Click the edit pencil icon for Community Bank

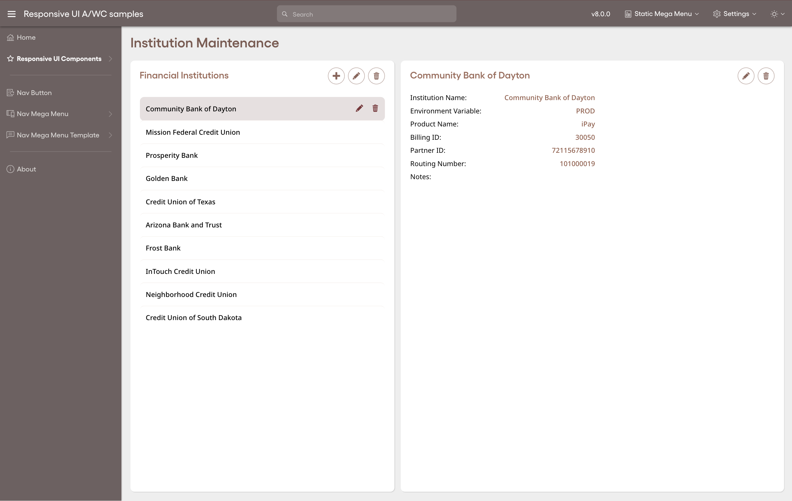pyautogui.click(x=359, y=108)
